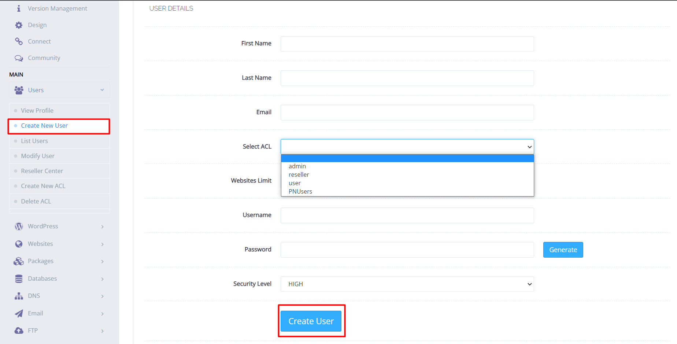Click the Email paper plane icon
677x344 pixels.
[19, 313]
